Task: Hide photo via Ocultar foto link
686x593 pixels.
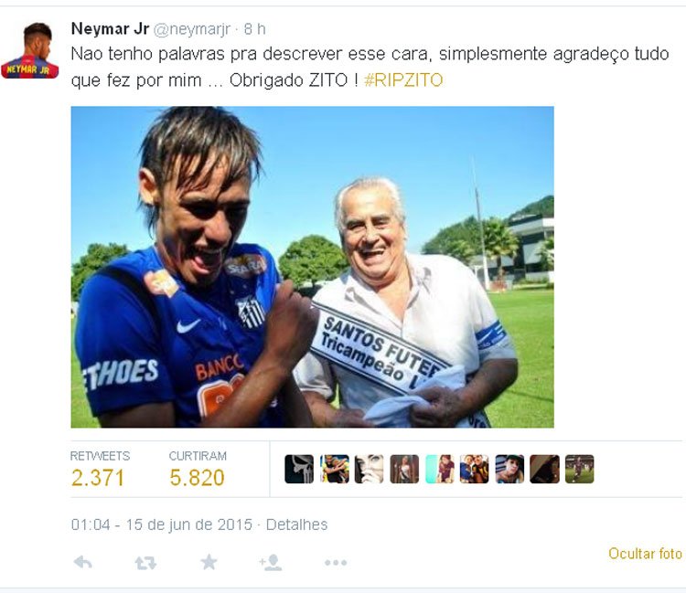Action: coord(646,554)
